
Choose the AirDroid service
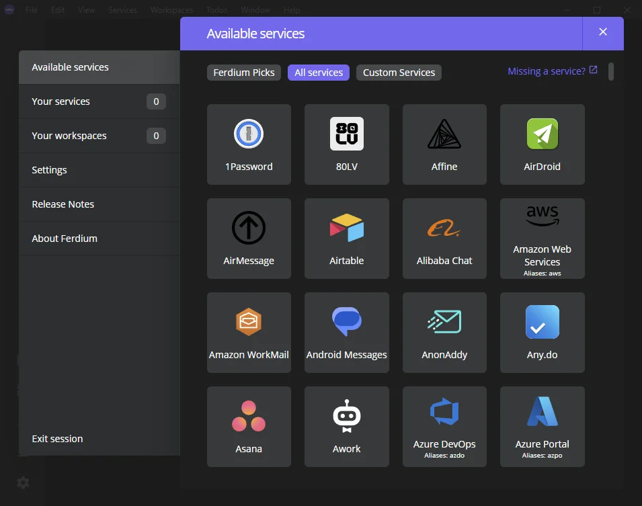[x=542, y=144]
